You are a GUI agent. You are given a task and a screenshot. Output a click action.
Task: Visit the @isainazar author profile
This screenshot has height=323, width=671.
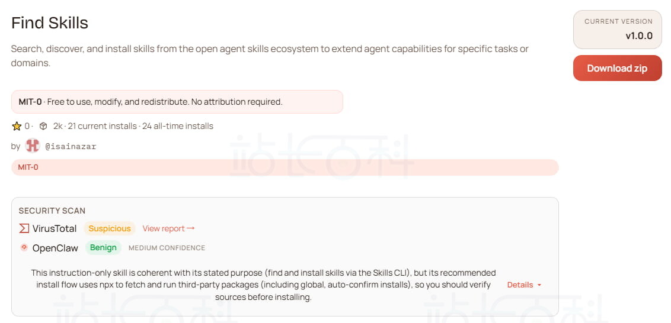(x=71, y=146)
